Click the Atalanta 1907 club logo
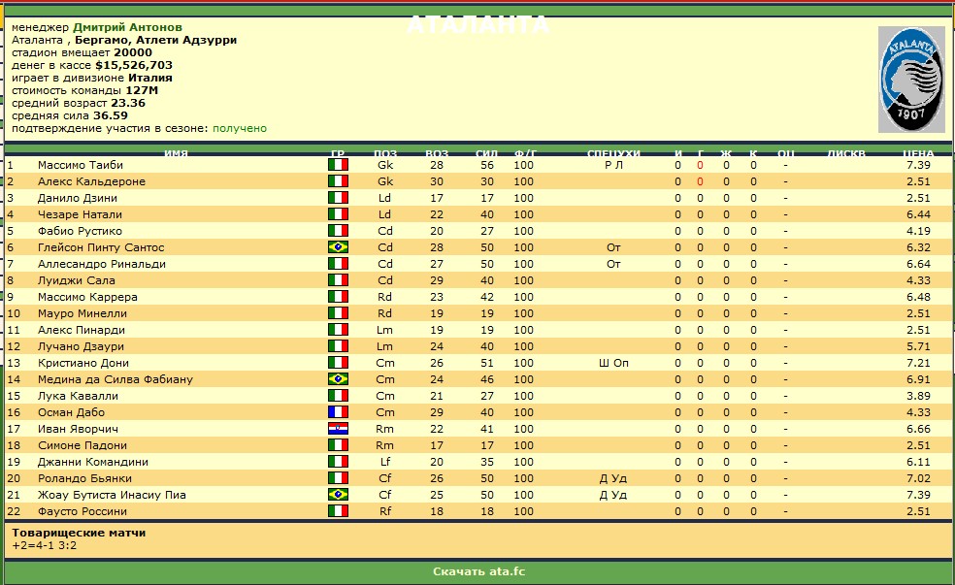 coord(910,80)
